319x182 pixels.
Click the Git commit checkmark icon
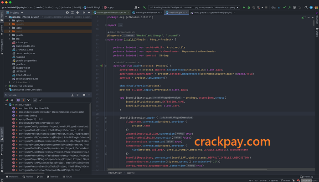(284, 8)
